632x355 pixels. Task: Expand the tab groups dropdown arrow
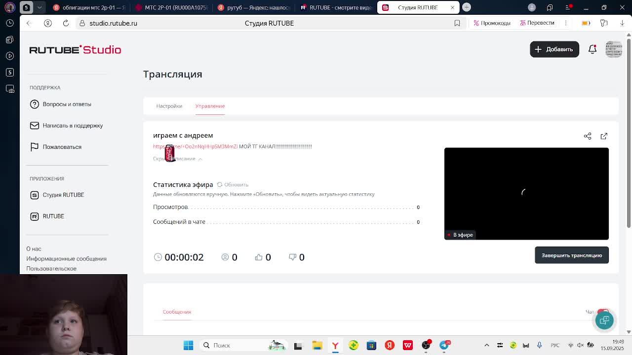click(39, 7)
